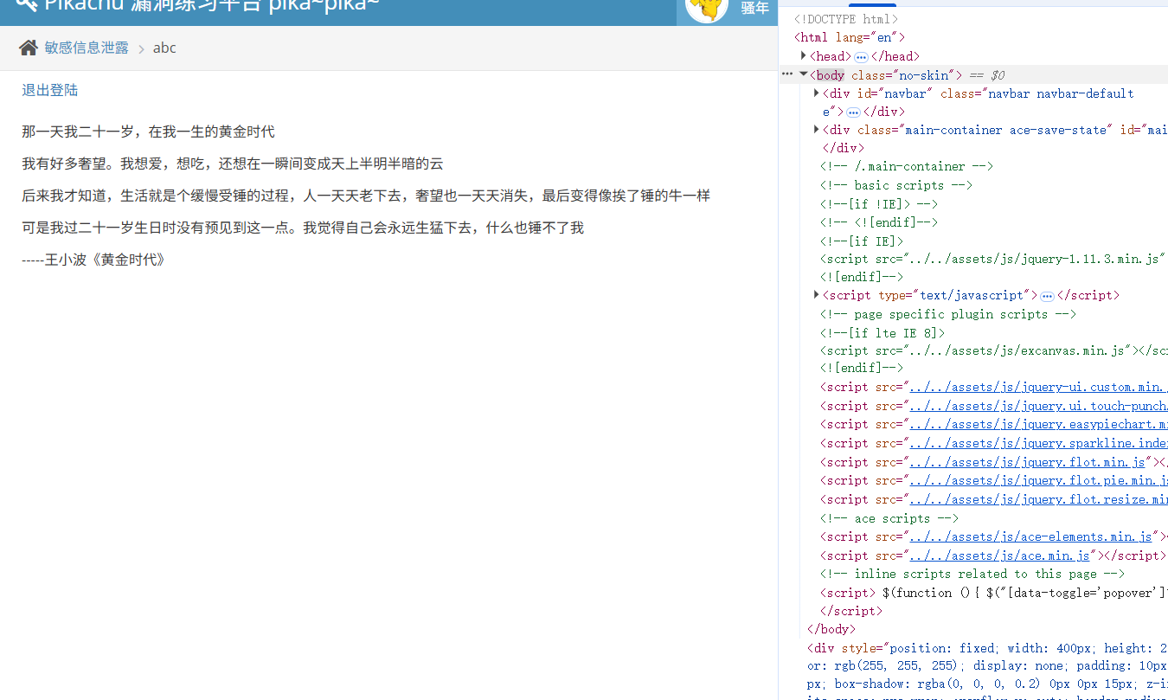The height and width of the screenshot is (700, 1168).
Task: Click the wrench icon beside the Pikachu title
Action: point(26,5)
